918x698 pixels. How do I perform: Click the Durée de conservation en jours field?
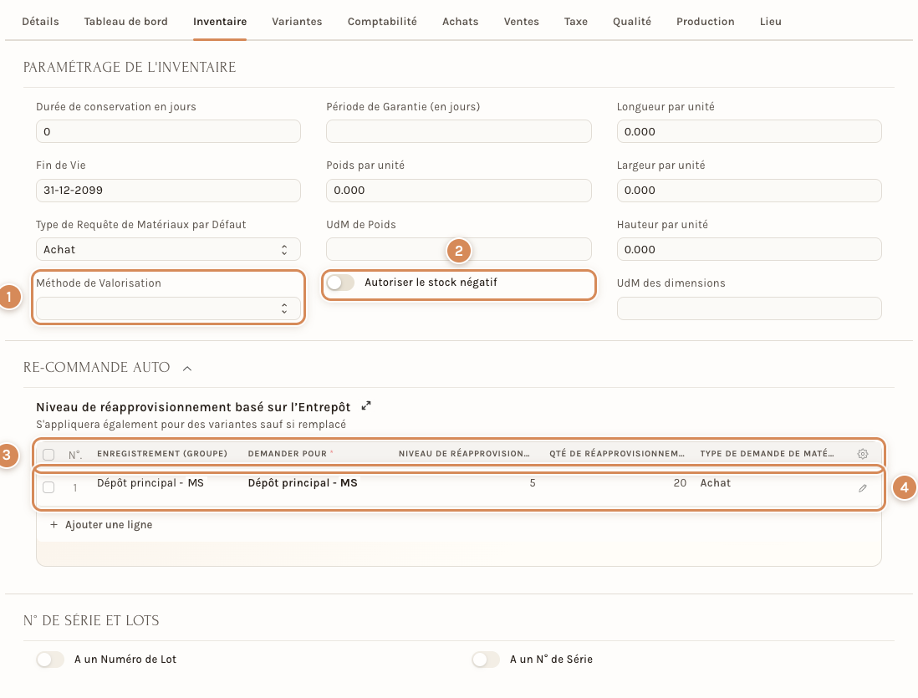[x=169, y=132]
